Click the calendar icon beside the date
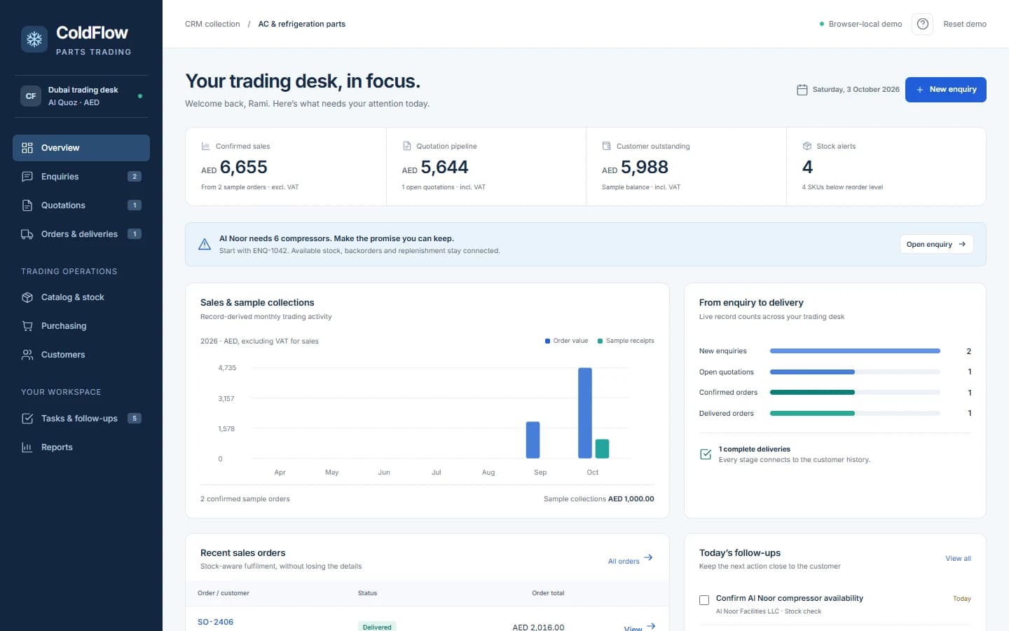1009x631 pixels. [x=802, y=90]
